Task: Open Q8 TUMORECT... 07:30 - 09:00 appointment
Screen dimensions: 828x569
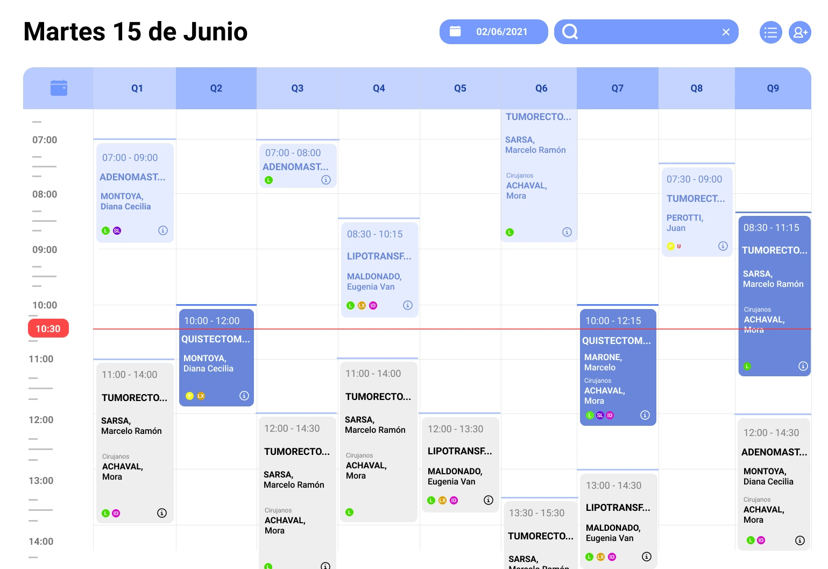Action: coord(697,212)
